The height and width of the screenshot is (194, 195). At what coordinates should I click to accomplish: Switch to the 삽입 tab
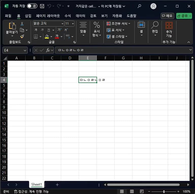click(x=28, y=16)
